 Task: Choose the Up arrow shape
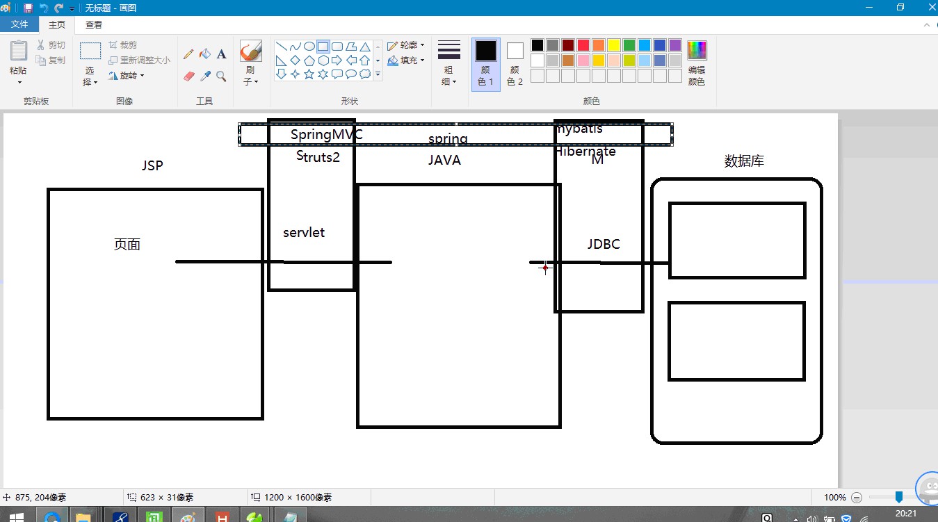click(x=364, y=60)
